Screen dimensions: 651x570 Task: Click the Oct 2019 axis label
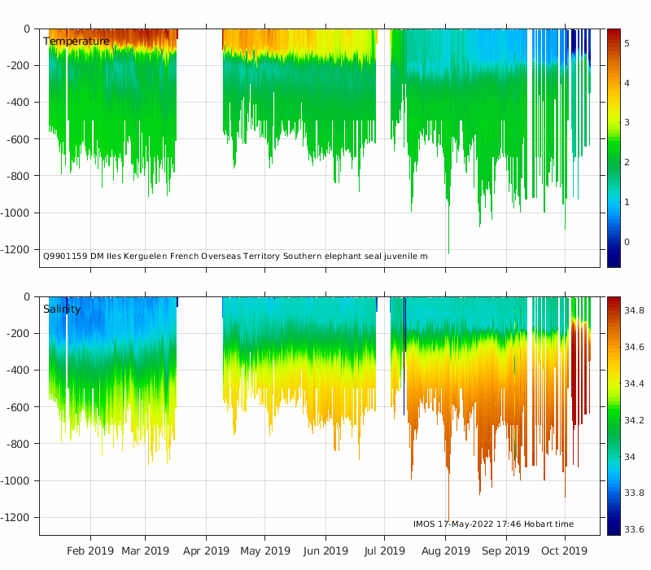pyautogui.click(x=564, y=551)
